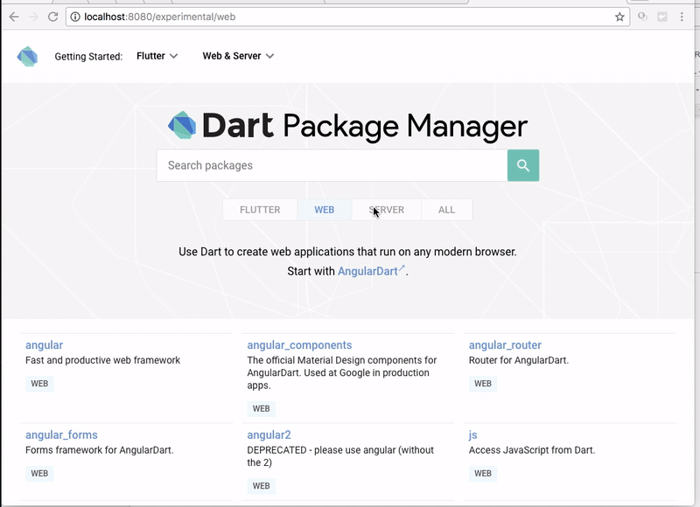Open the js package link

(472, 434)
